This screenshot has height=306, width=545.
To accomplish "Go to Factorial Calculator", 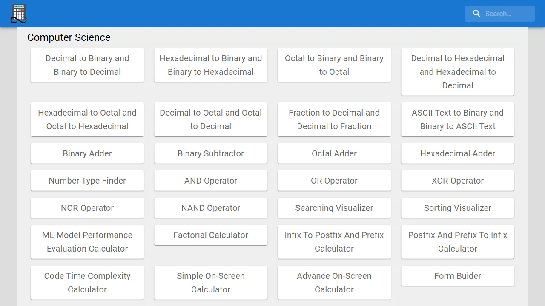I will tap(211, 235).
